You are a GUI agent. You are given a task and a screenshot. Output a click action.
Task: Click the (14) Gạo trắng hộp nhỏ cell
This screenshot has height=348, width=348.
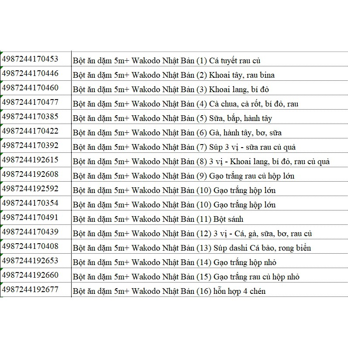click(x=210, y=261)
